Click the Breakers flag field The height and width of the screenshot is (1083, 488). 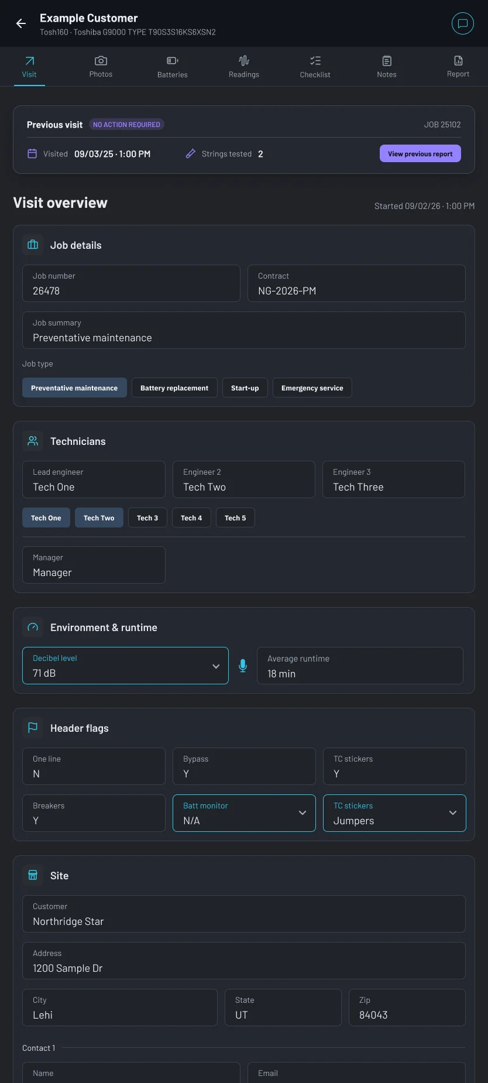(x=94, y=813)
